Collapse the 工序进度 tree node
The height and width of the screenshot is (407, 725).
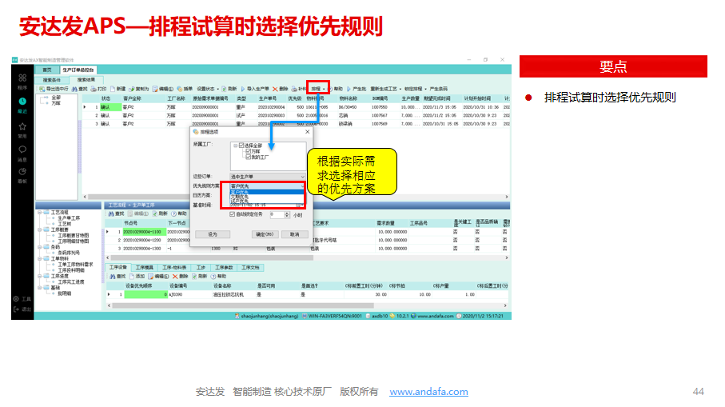[x=40, y=276]
